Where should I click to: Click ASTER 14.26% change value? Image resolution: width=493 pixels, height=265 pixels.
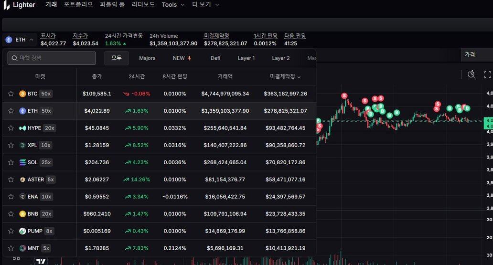tap(140, 180)
